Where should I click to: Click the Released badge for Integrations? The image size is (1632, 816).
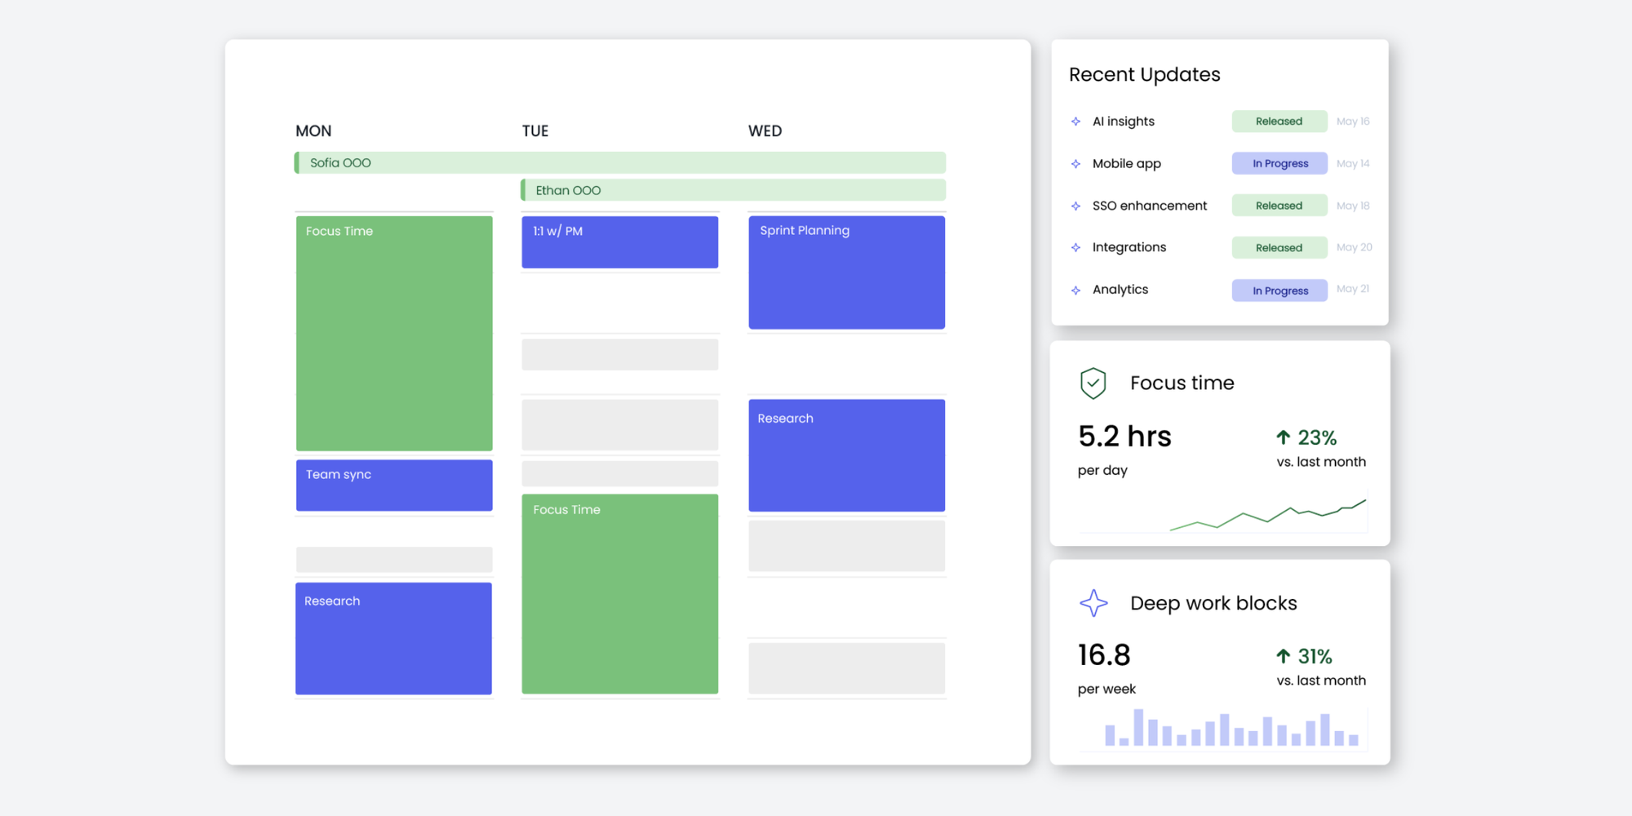[1279, 247]
